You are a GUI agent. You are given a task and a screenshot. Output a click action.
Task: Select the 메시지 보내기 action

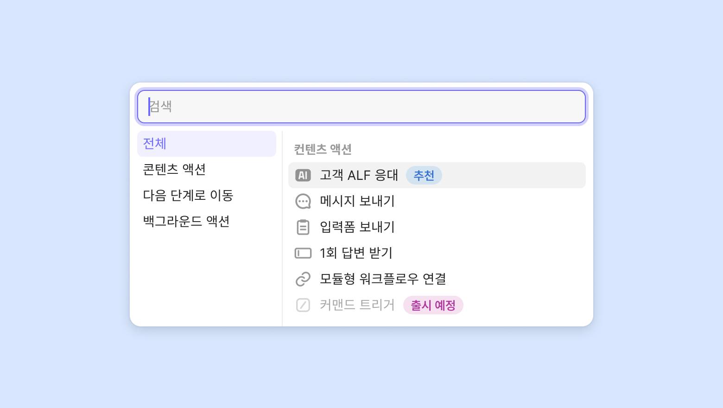[357, 201]
